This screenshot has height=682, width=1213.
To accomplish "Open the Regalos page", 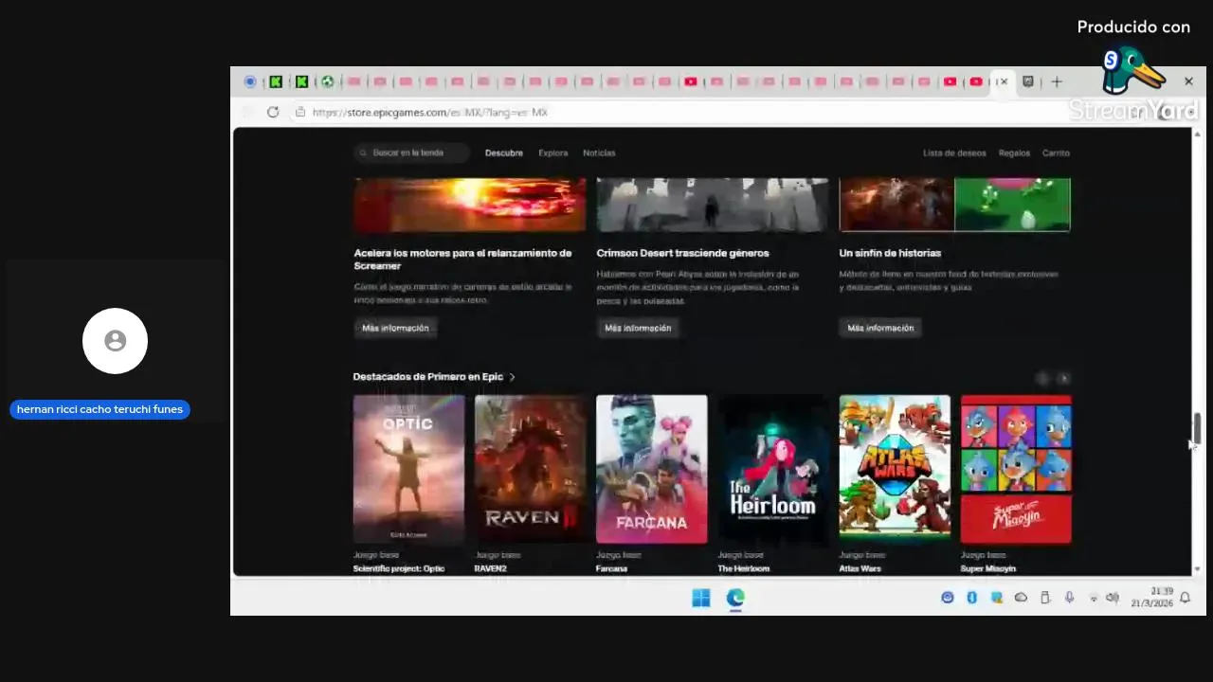I will 1014,153.
